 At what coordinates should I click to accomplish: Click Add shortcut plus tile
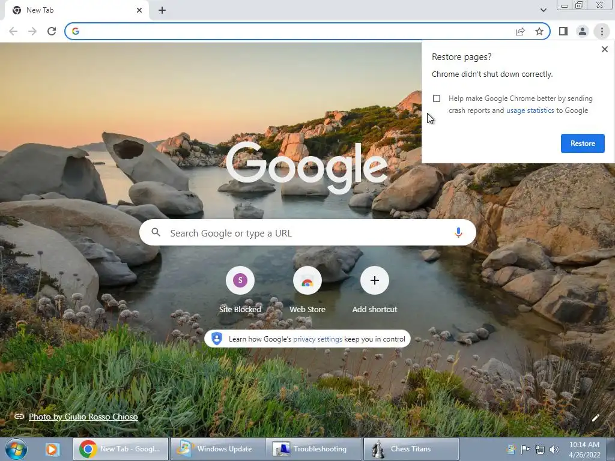click(x=375, y=289)
